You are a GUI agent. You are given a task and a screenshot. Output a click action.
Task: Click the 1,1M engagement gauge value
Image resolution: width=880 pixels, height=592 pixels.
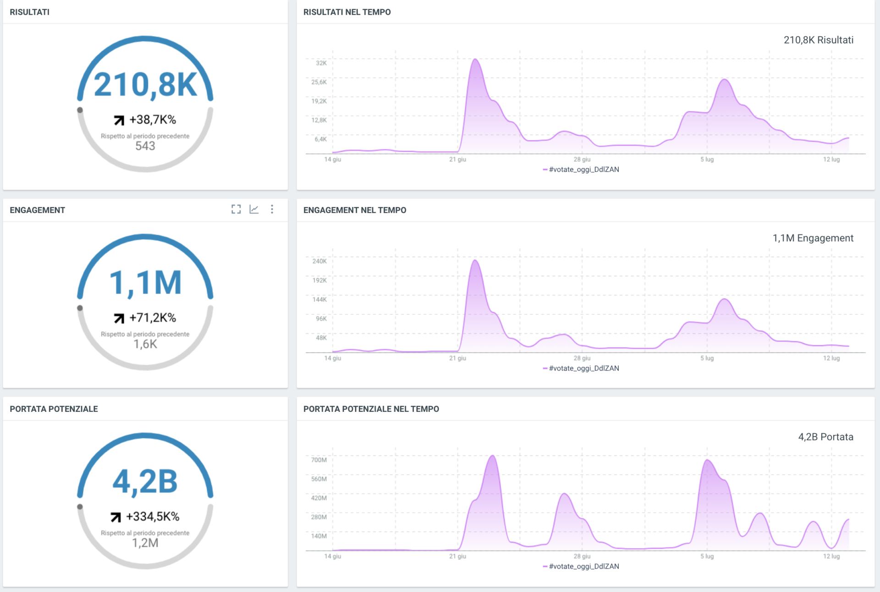pos(145,283)
